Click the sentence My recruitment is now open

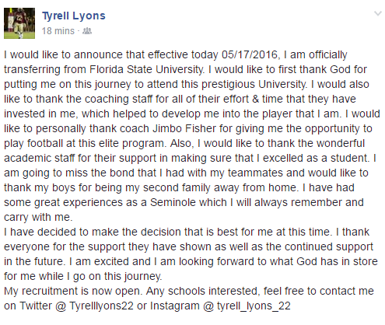click(x=73, y=292)
